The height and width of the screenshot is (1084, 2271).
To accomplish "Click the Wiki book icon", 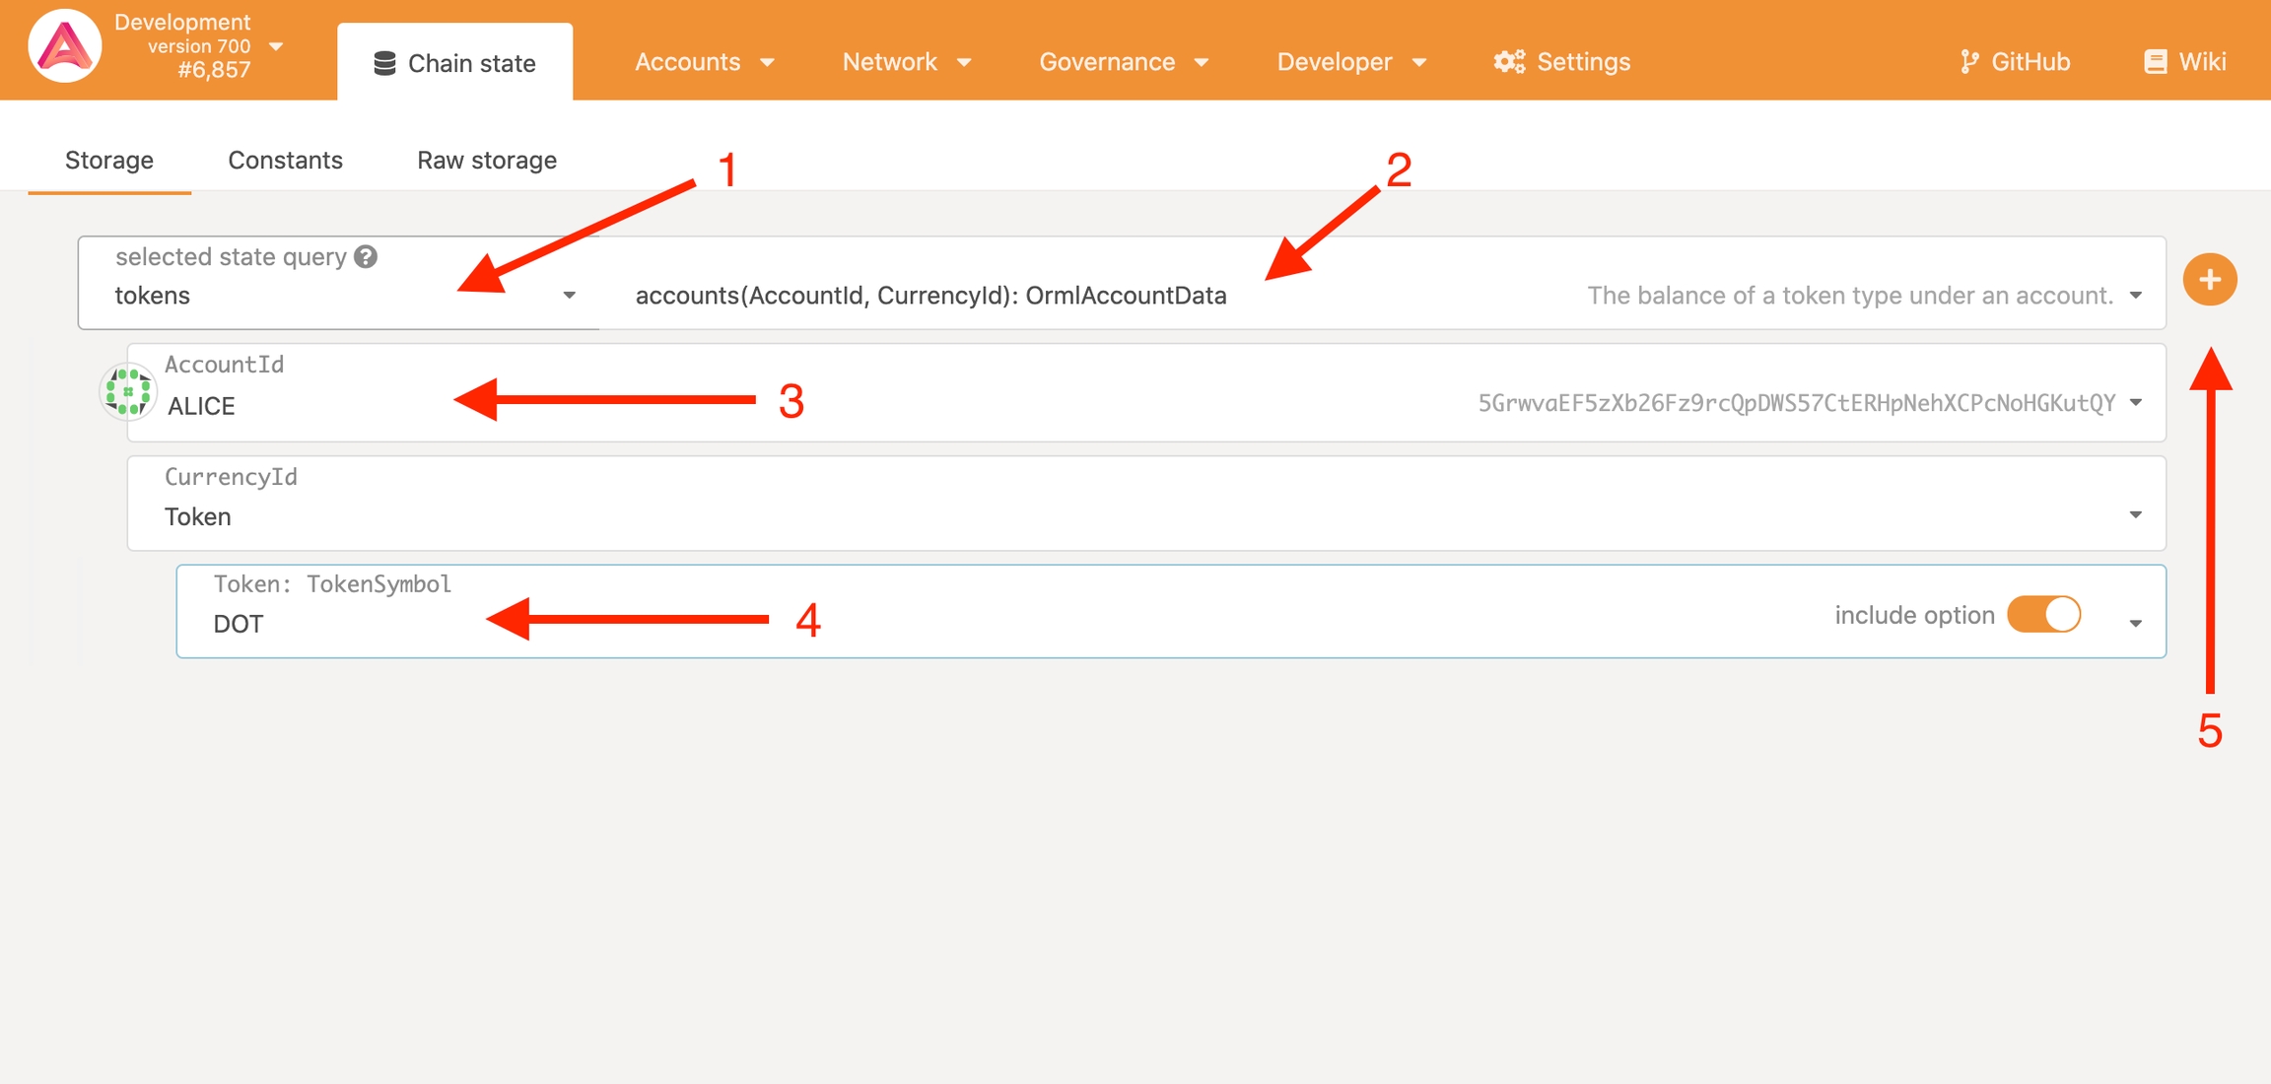I will coord(2155,62).
